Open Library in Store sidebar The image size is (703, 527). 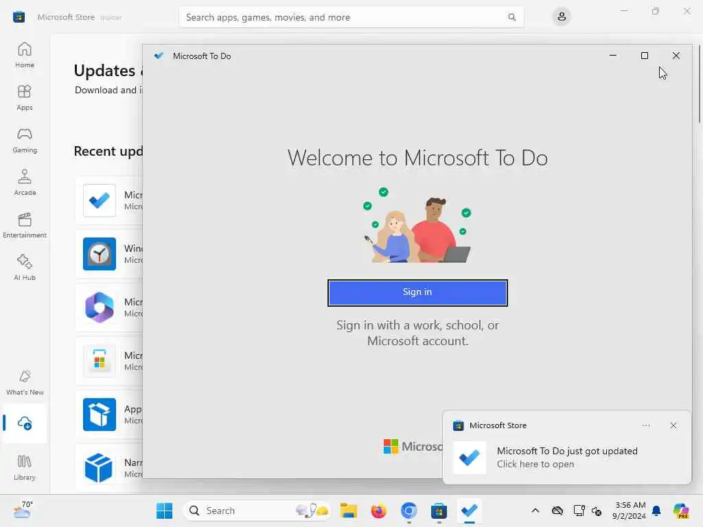click(24, 467)
